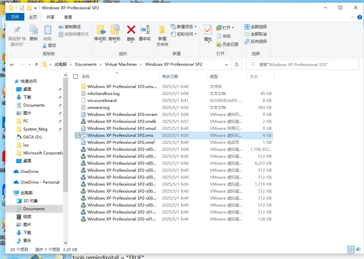Navigate to Virtual Machines in the breadcrumb path
Image resolution: width=364 pixels, height=259 pixels.
pos(121,64)
